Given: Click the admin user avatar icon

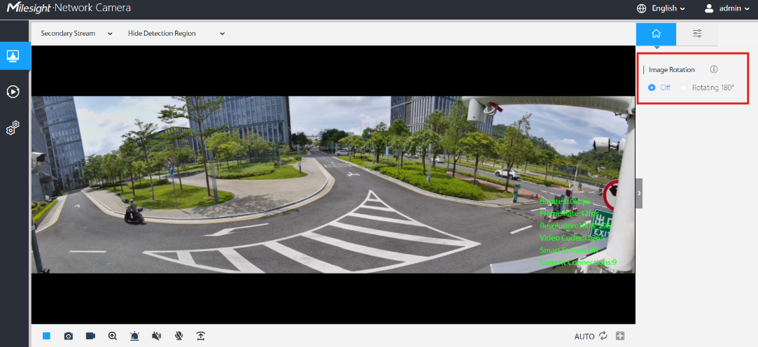Looking at the screenshot, I should coord(709,8).
